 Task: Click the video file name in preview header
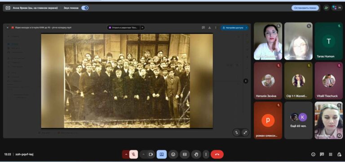pyautogui.click(x=43, y=28)
